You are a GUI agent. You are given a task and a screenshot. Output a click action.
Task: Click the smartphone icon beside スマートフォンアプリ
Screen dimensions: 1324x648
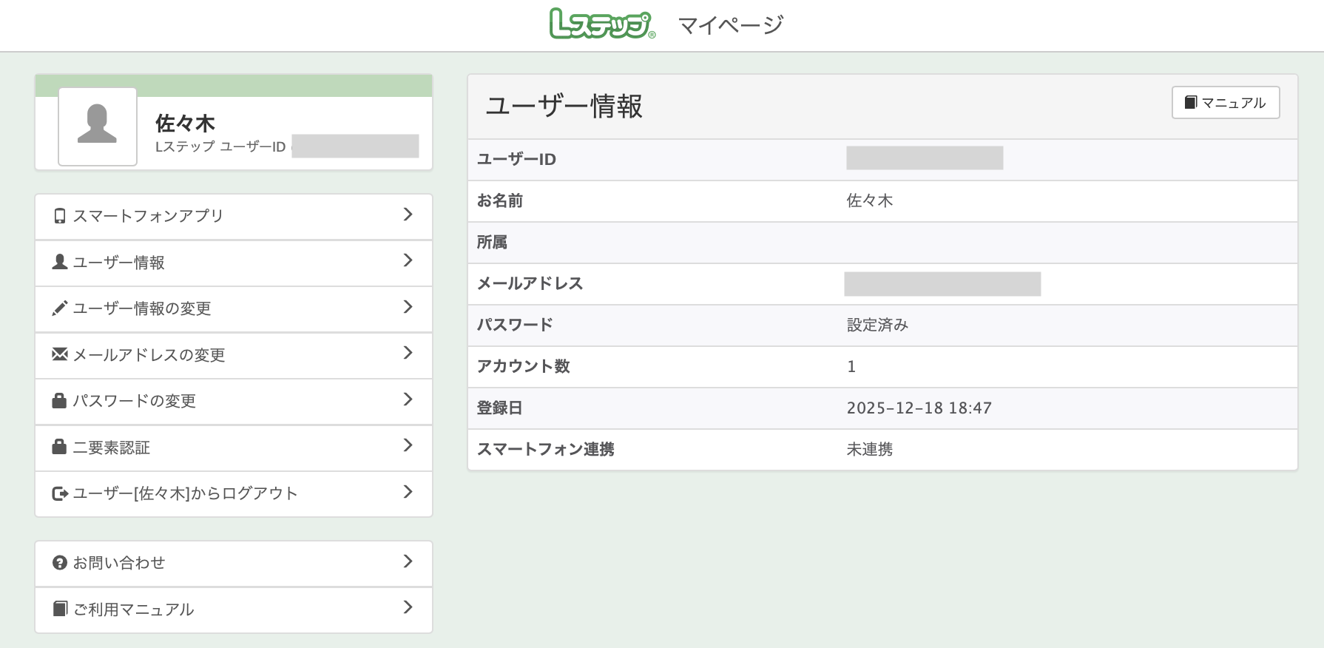(59, 215)
